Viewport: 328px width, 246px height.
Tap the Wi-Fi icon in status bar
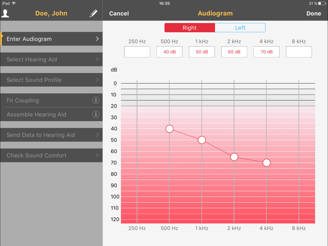(14, 3)
